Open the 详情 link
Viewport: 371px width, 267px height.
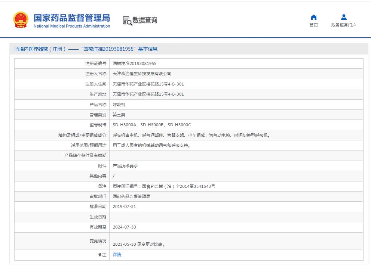(x=117, y=255)
